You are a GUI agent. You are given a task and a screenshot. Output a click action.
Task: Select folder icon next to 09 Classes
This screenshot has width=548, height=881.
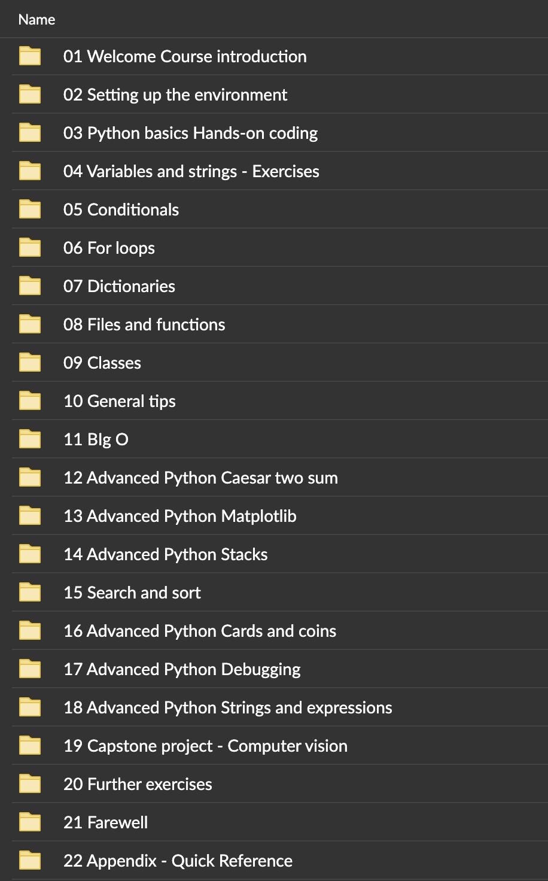[x=30, y=363]
